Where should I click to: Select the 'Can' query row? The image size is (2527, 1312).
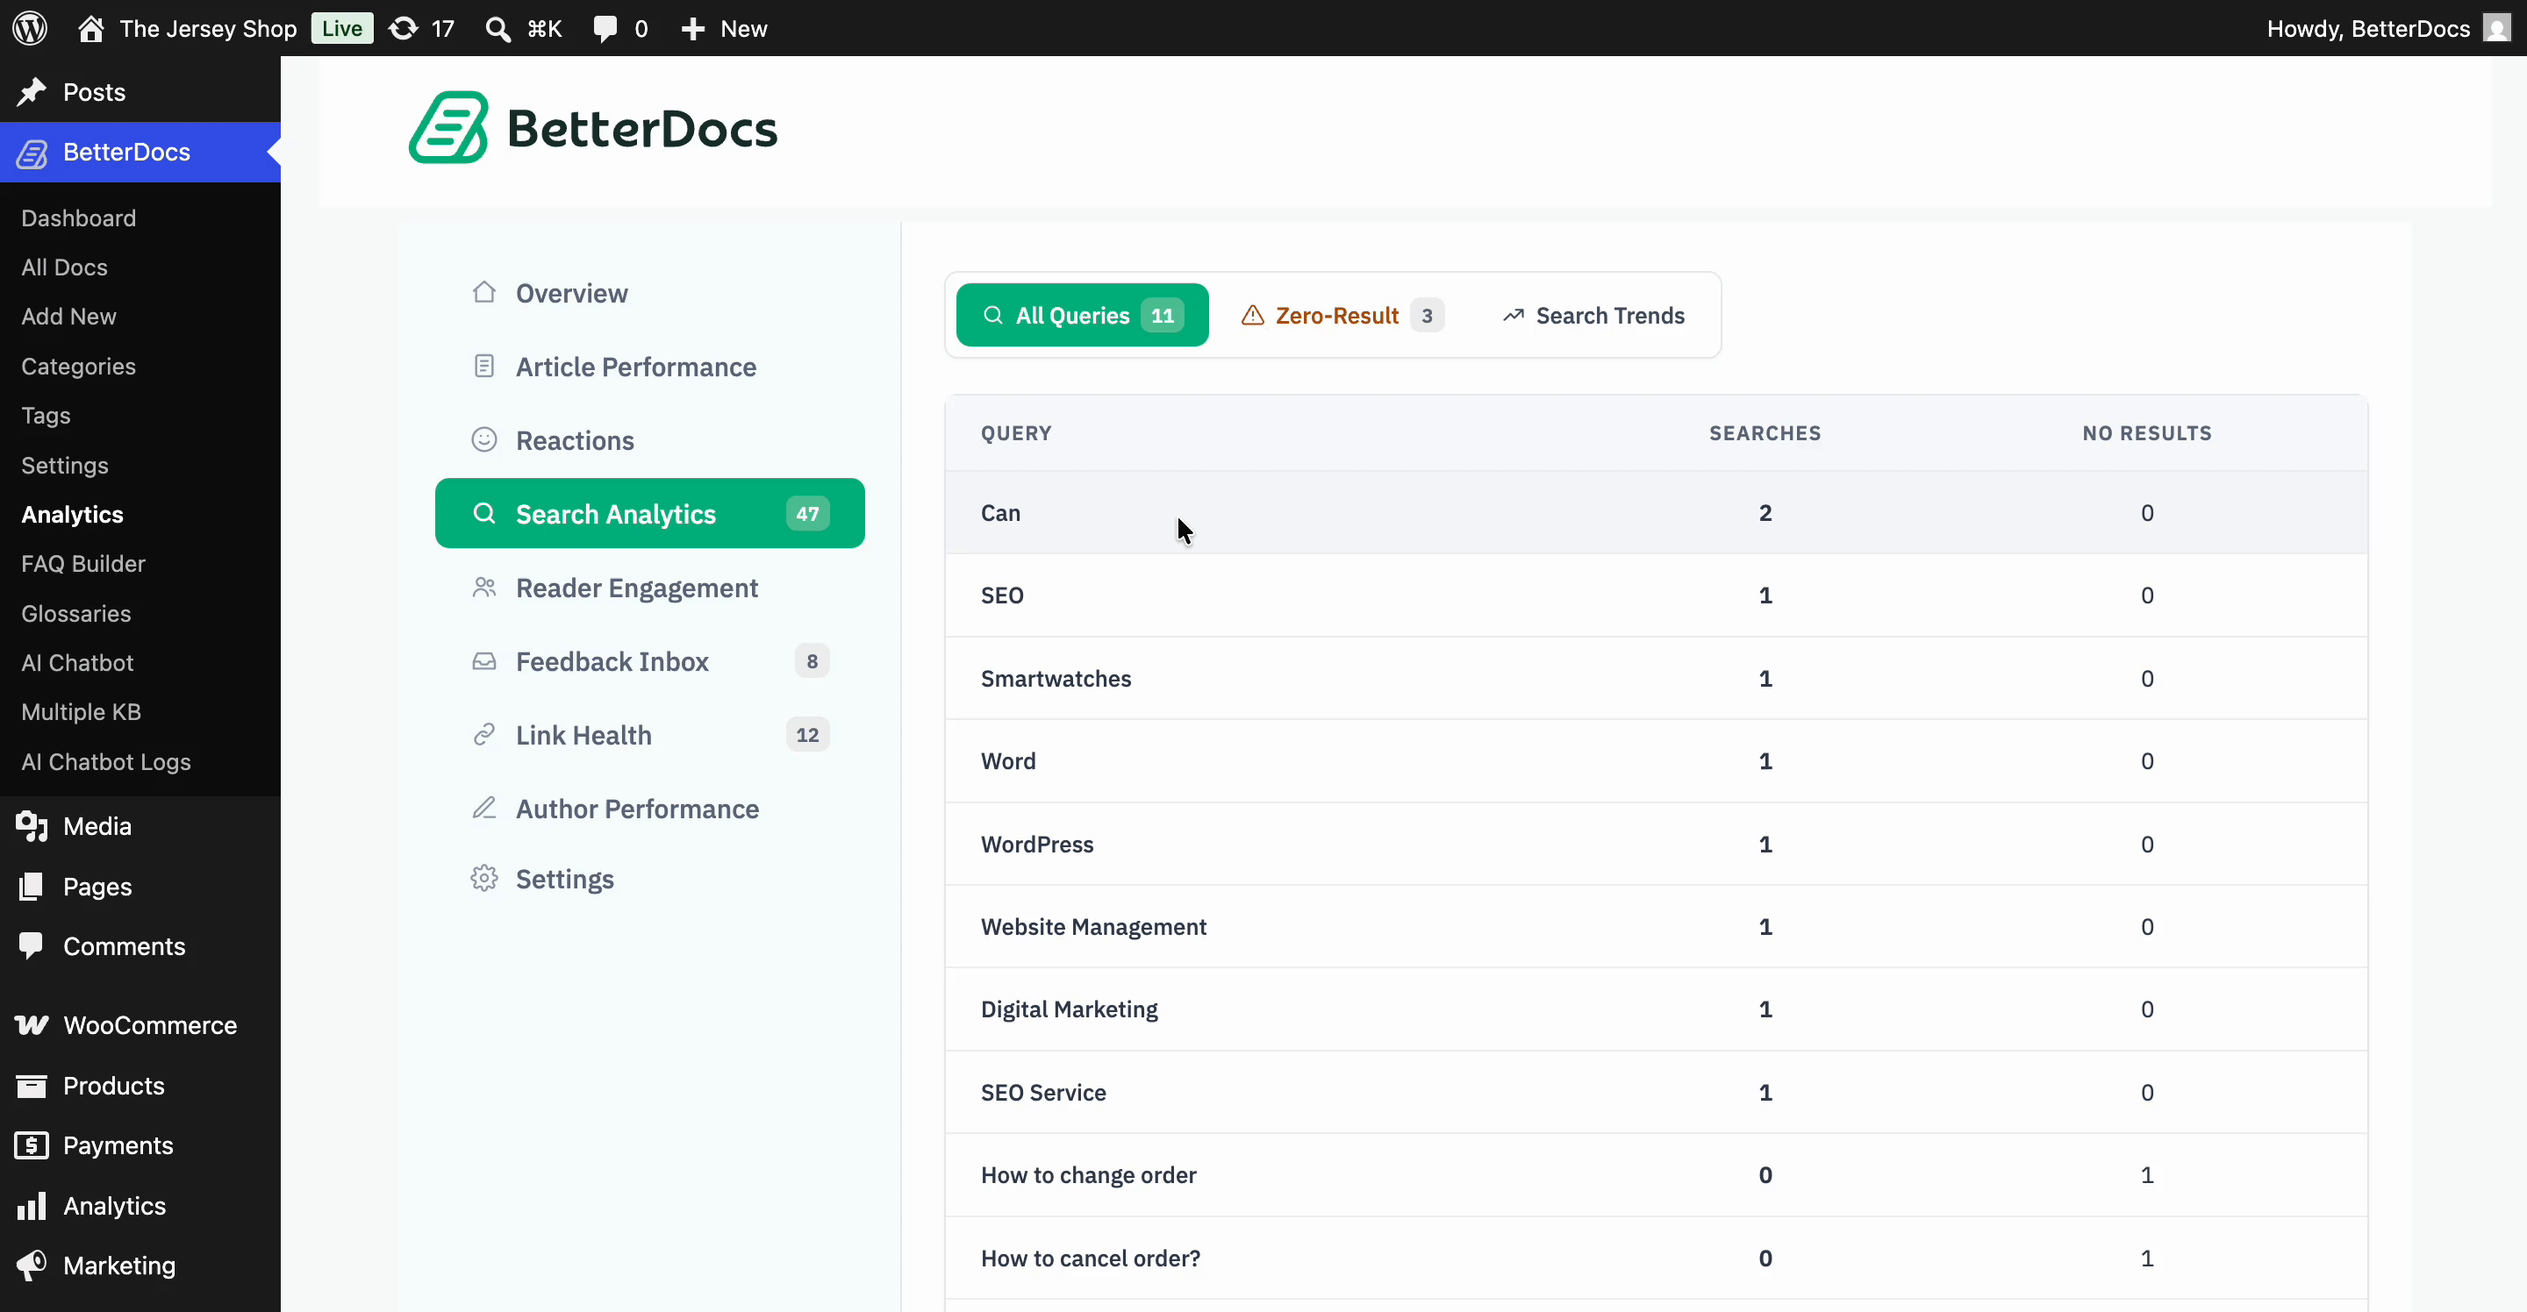pos(1656,513)
